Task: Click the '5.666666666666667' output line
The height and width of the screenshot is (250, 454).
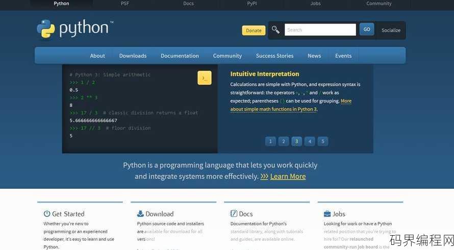Action: (x=93, y=120)
